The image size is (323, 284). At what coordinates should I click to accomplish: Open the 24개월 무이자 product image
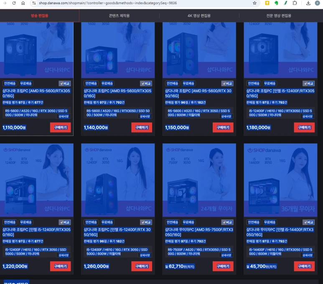(x=199, y=180)
